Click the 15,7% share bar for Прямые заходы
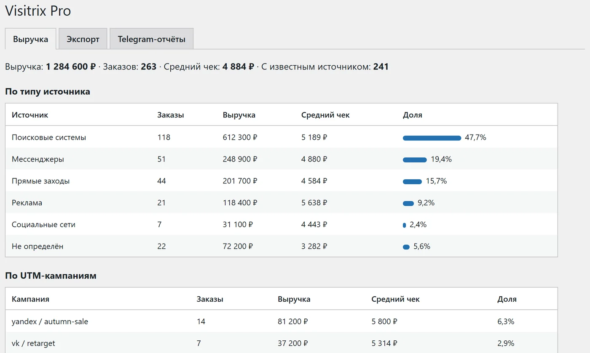The height and width of the screenshot is (353, 590). point(412,181)
